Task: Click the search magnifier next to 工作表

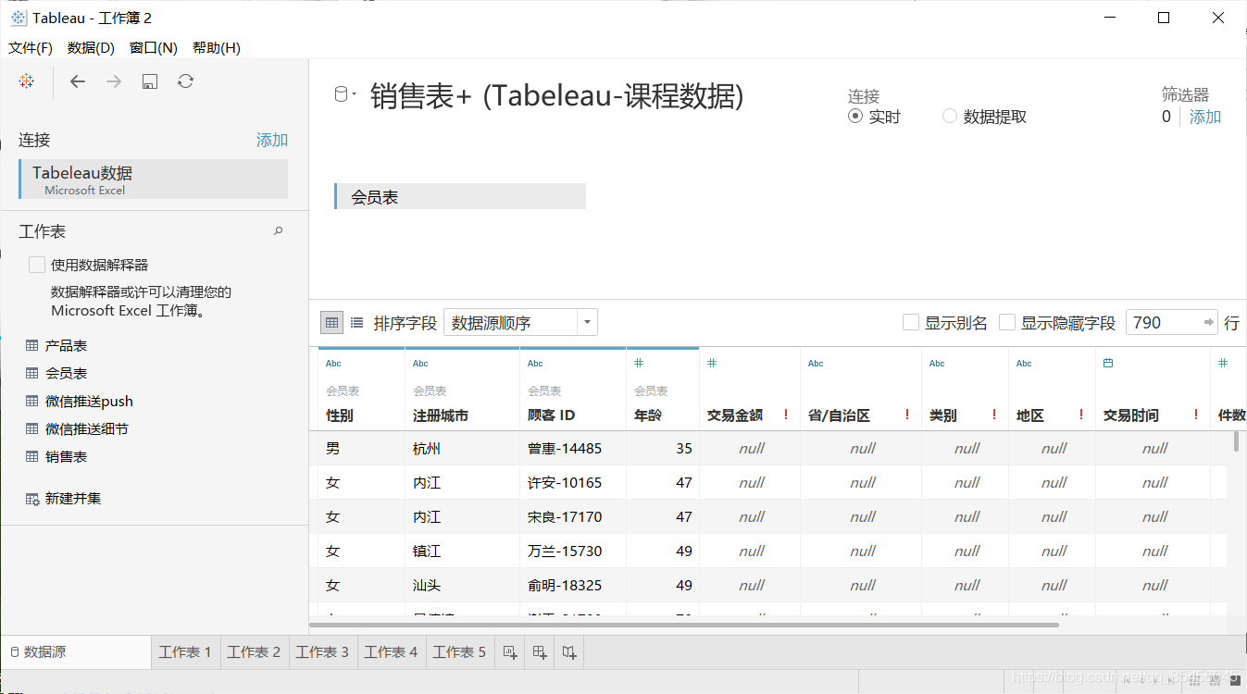Action: click(279, 231)
